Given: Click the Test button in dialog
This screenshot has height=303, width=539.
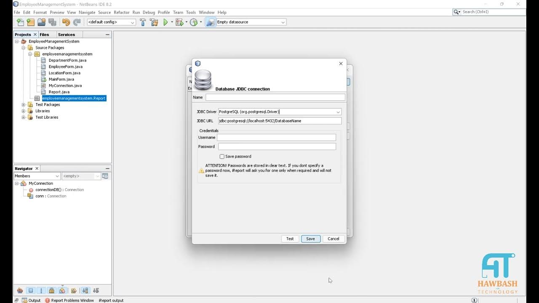Looking at the screenshot, I should point(290,239).
